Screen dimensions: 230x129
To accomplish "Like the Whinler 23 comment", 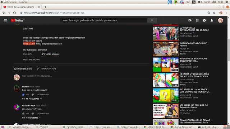I will pos(23,114).
